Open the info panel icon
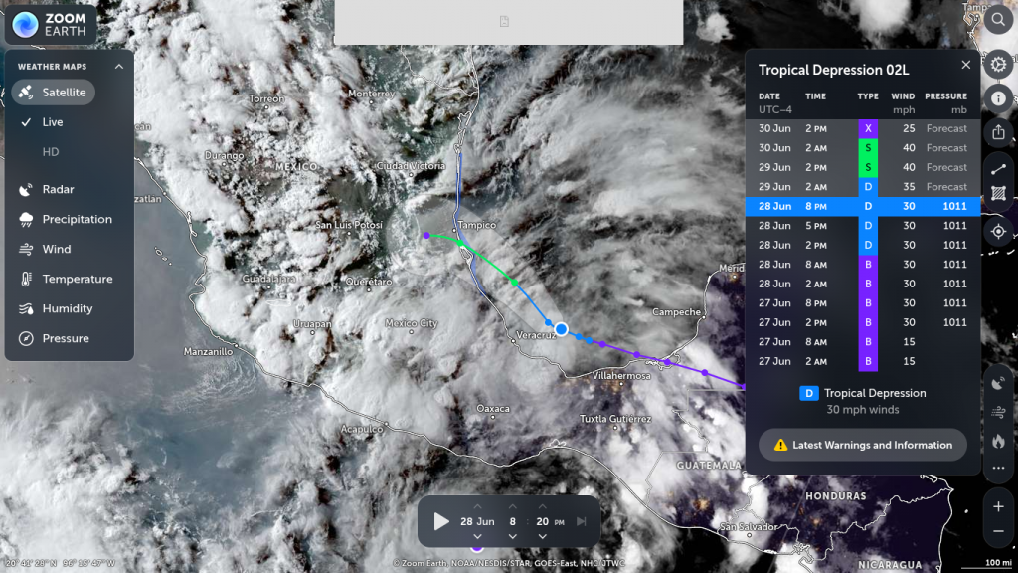Screen dimensions: 1018x573 (998, 97)
